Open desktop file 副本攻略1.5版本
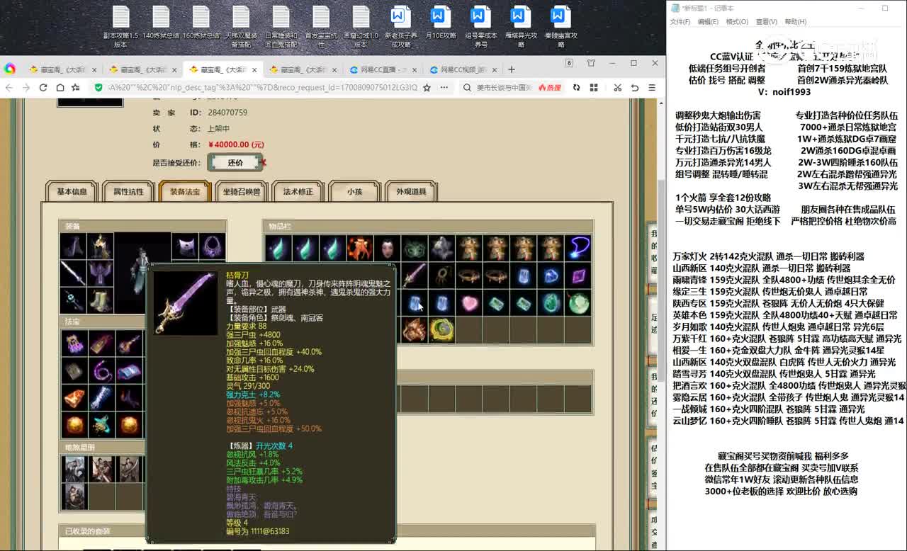 coord(120,26)
